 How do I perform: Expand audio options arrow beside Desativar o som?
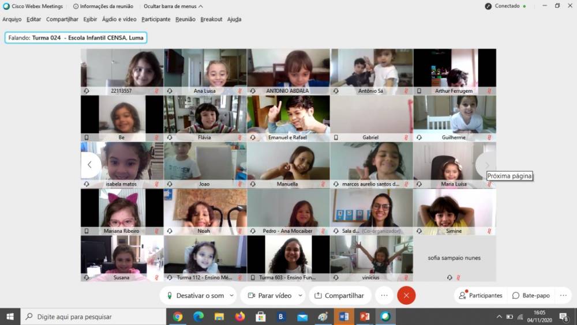click(x=232, y=296)
